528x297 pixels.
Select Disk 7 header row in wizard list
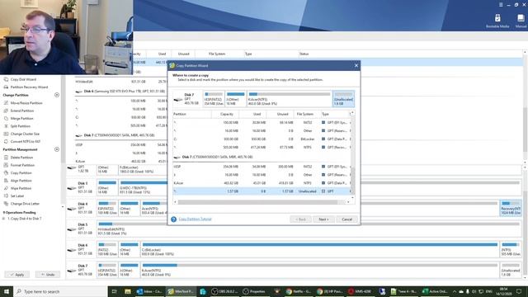[262, 158]
